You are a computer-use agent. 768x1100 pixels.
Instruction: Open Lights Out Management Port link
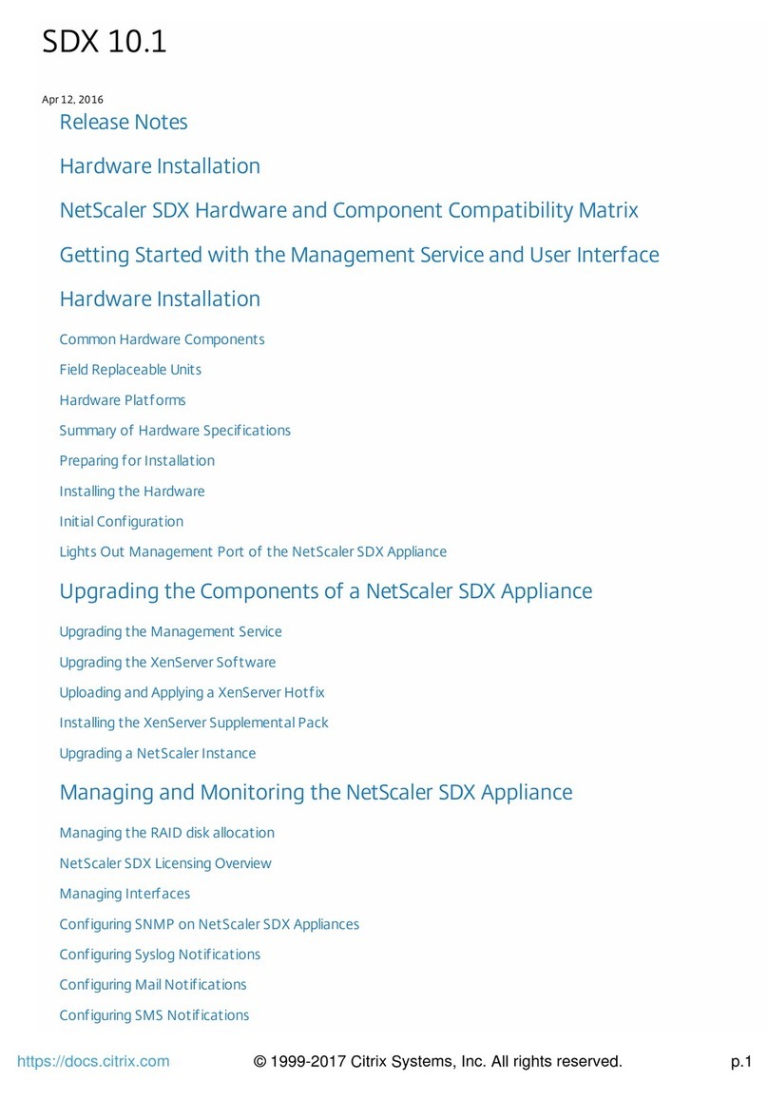(x=253, y=552)
